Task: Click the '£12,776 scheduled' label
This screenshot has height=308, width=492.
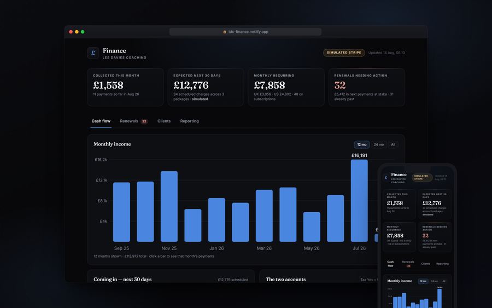Action: click(233, 280)
